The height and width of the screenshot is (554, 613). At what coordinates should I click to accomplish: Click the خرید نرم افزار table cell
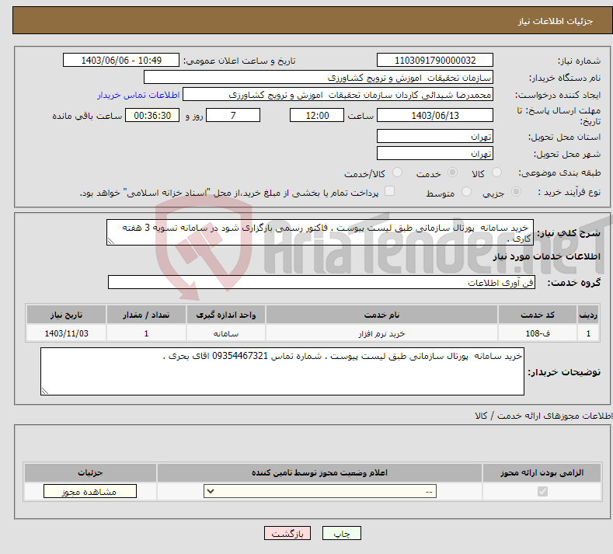point(381,333)
